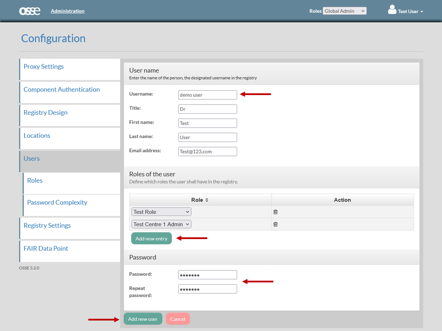Open the Roles Global Admin dropdown
Screen dimensions: 442x331
[344, 11]
